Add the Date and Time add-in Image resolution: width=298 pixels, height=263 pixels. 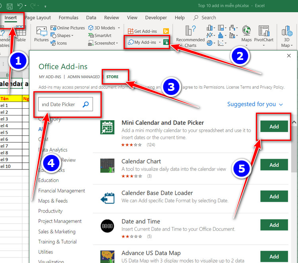point(274,225)
